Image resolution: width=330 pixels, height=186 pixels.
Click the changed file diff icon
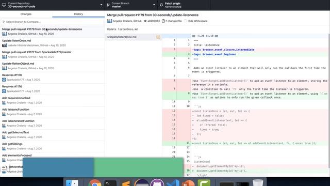163,21
